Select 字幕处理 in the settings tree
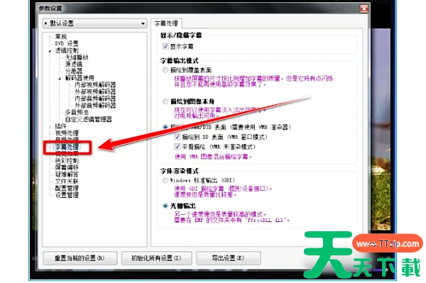This screenshot has height=283, width=426. click(67, 147)
